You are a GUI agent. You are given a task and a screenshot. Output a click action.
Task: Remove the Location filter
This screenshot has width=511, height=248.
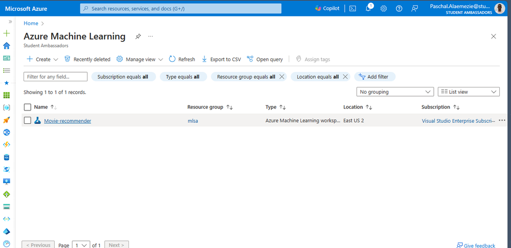point(345,77)
